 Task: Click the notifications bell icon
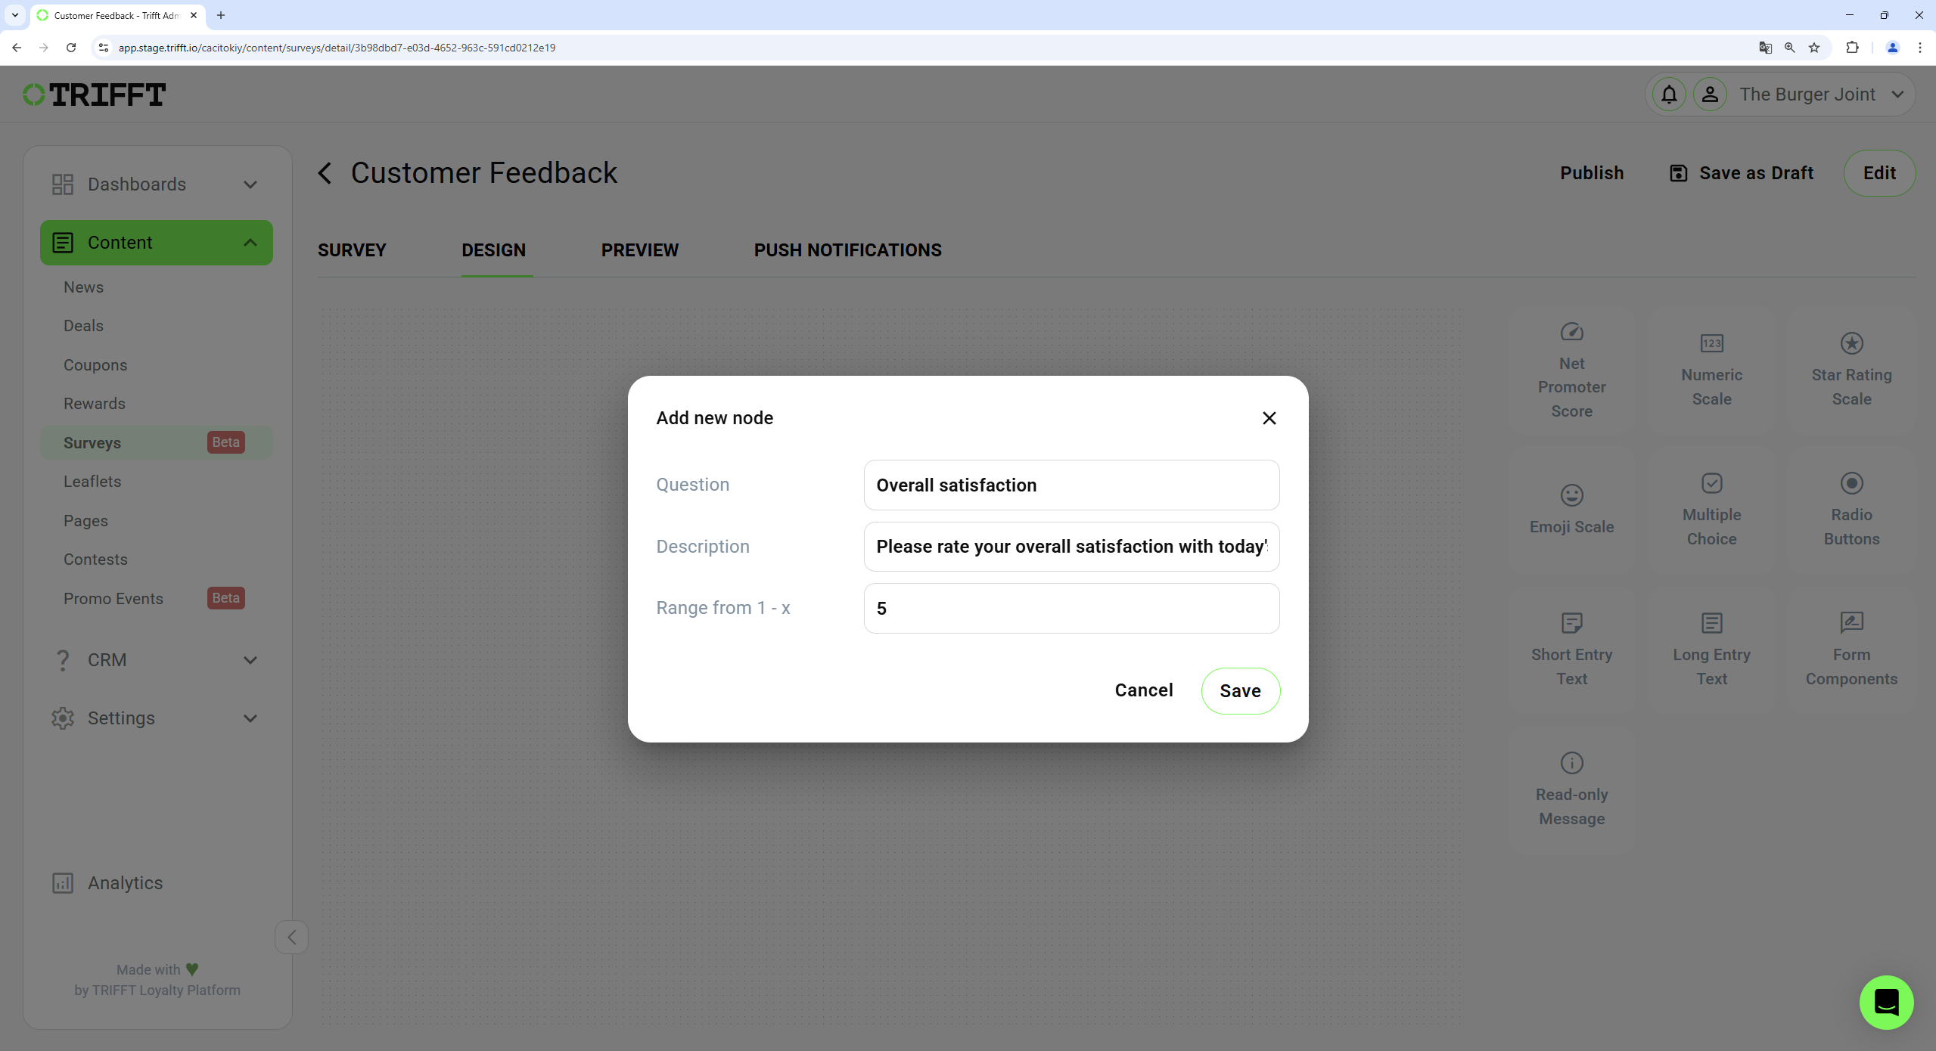1669,95
